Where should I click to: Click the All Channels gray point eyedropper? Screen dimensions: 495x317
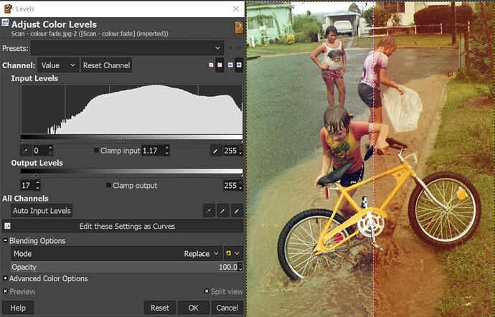coord(222,211)
